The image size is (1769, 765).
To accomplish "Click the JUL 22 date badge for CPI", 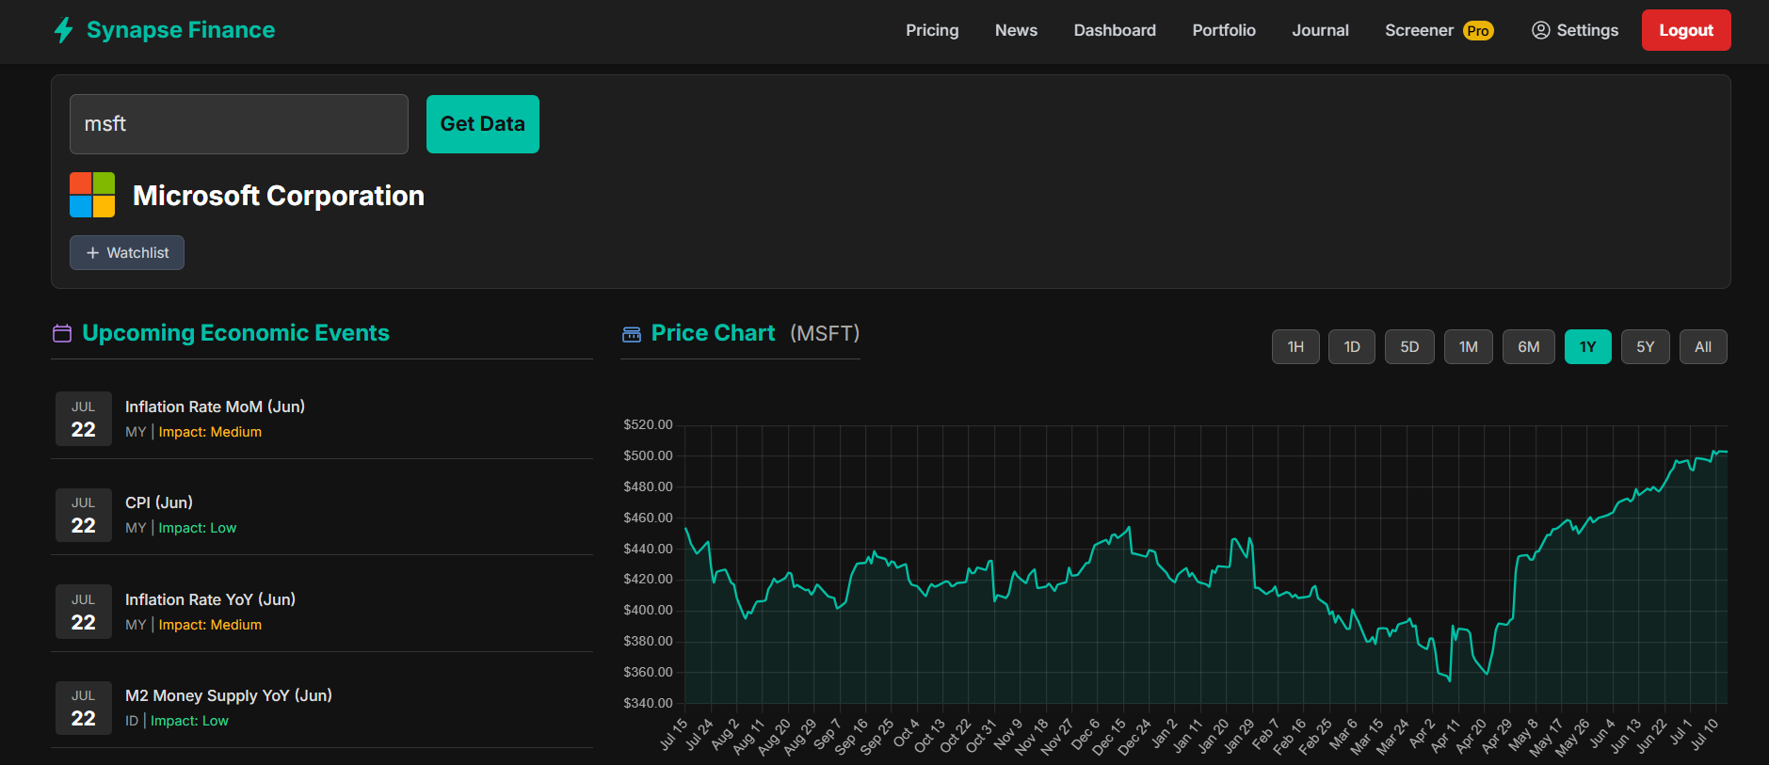I will pos(84,515).
